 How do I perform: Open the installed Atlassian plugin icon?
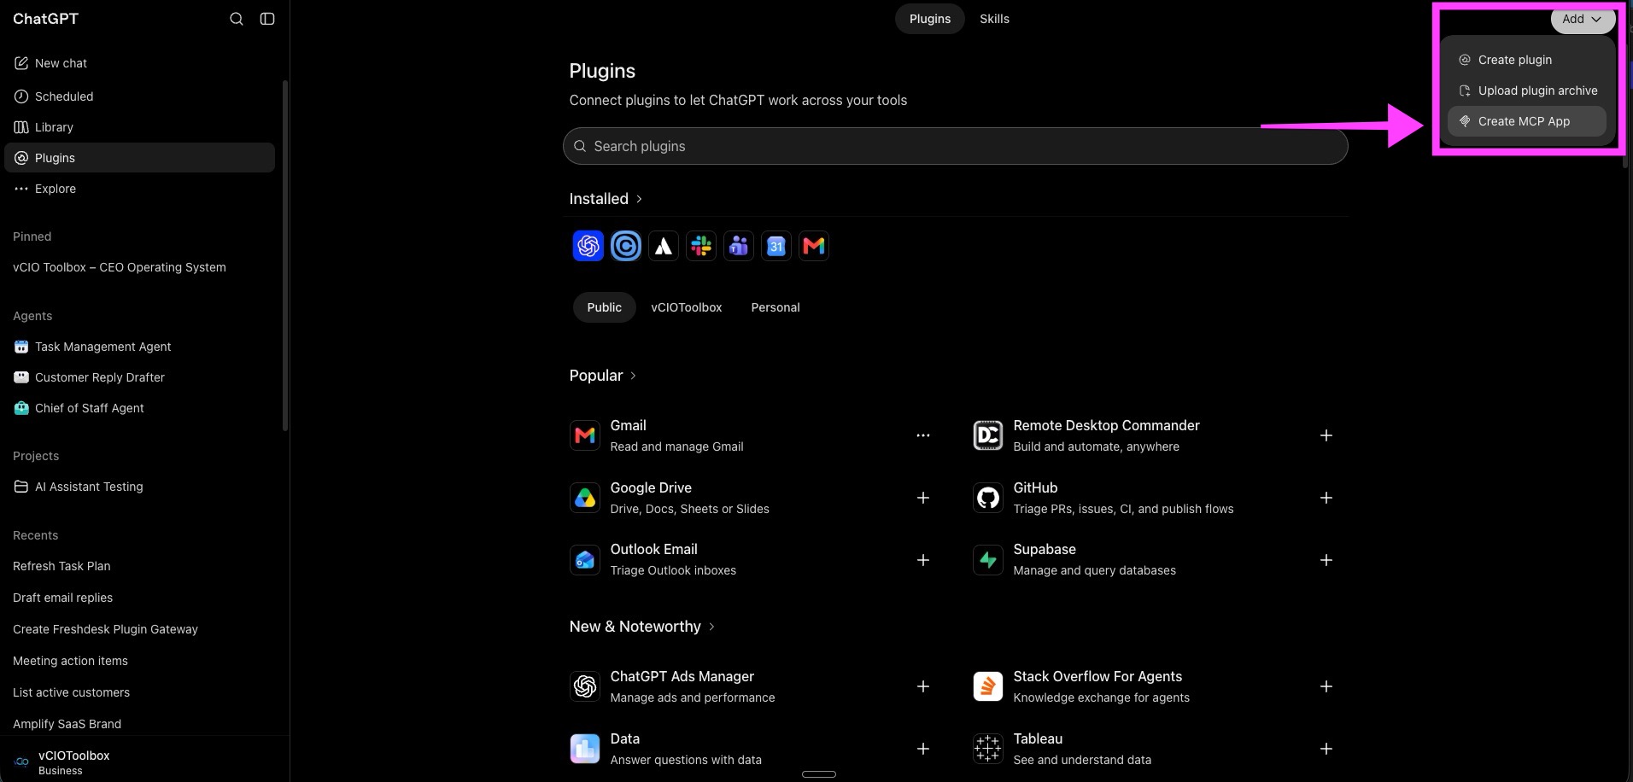pyautogui.click(x=664, y=246)
